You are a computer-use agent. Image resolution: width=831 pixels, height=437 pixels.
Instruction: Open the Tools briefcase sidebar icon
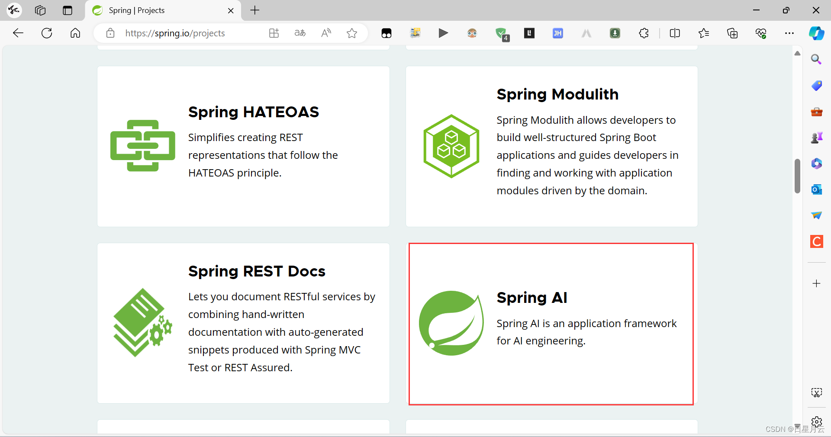tap(816, 112)
